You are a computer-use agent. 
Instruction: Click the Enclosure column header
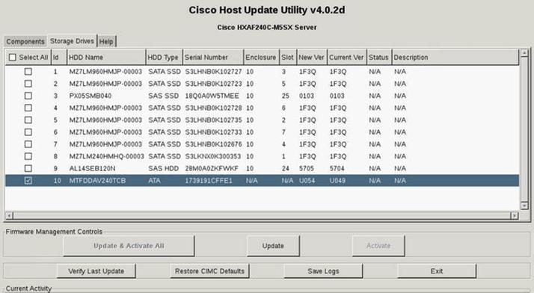tap(262, 57)
